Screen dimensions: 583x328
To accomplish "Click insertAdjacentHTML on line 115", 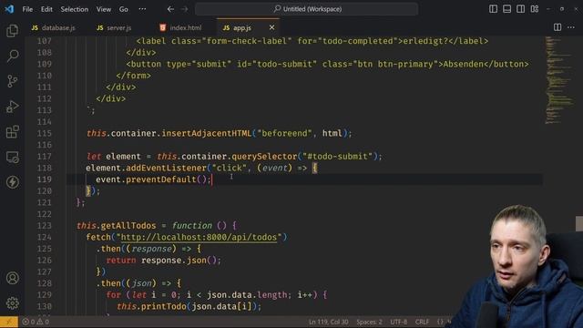I will (207, 133).
